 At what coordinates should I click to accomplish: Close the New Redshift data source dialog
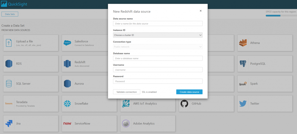click(x=201, y=11)
